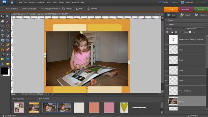Click Hide Project Bin

9,116
